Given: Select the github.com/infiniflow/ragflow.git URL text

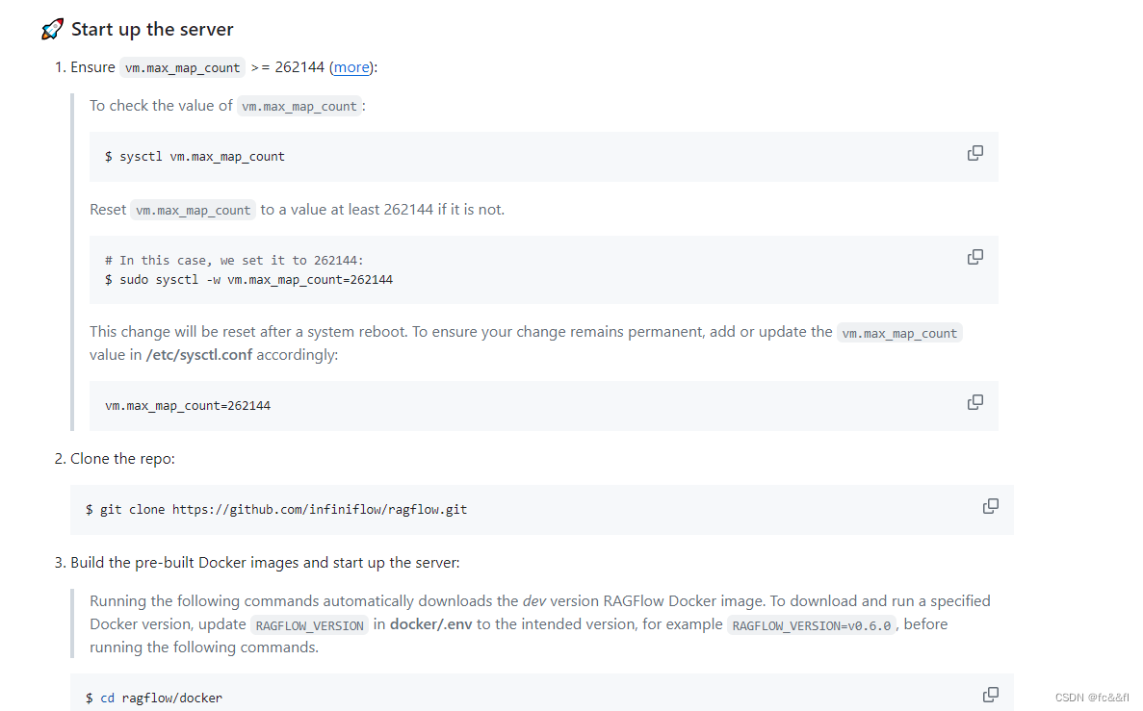Looking at the screenshot, I should 318,509.
